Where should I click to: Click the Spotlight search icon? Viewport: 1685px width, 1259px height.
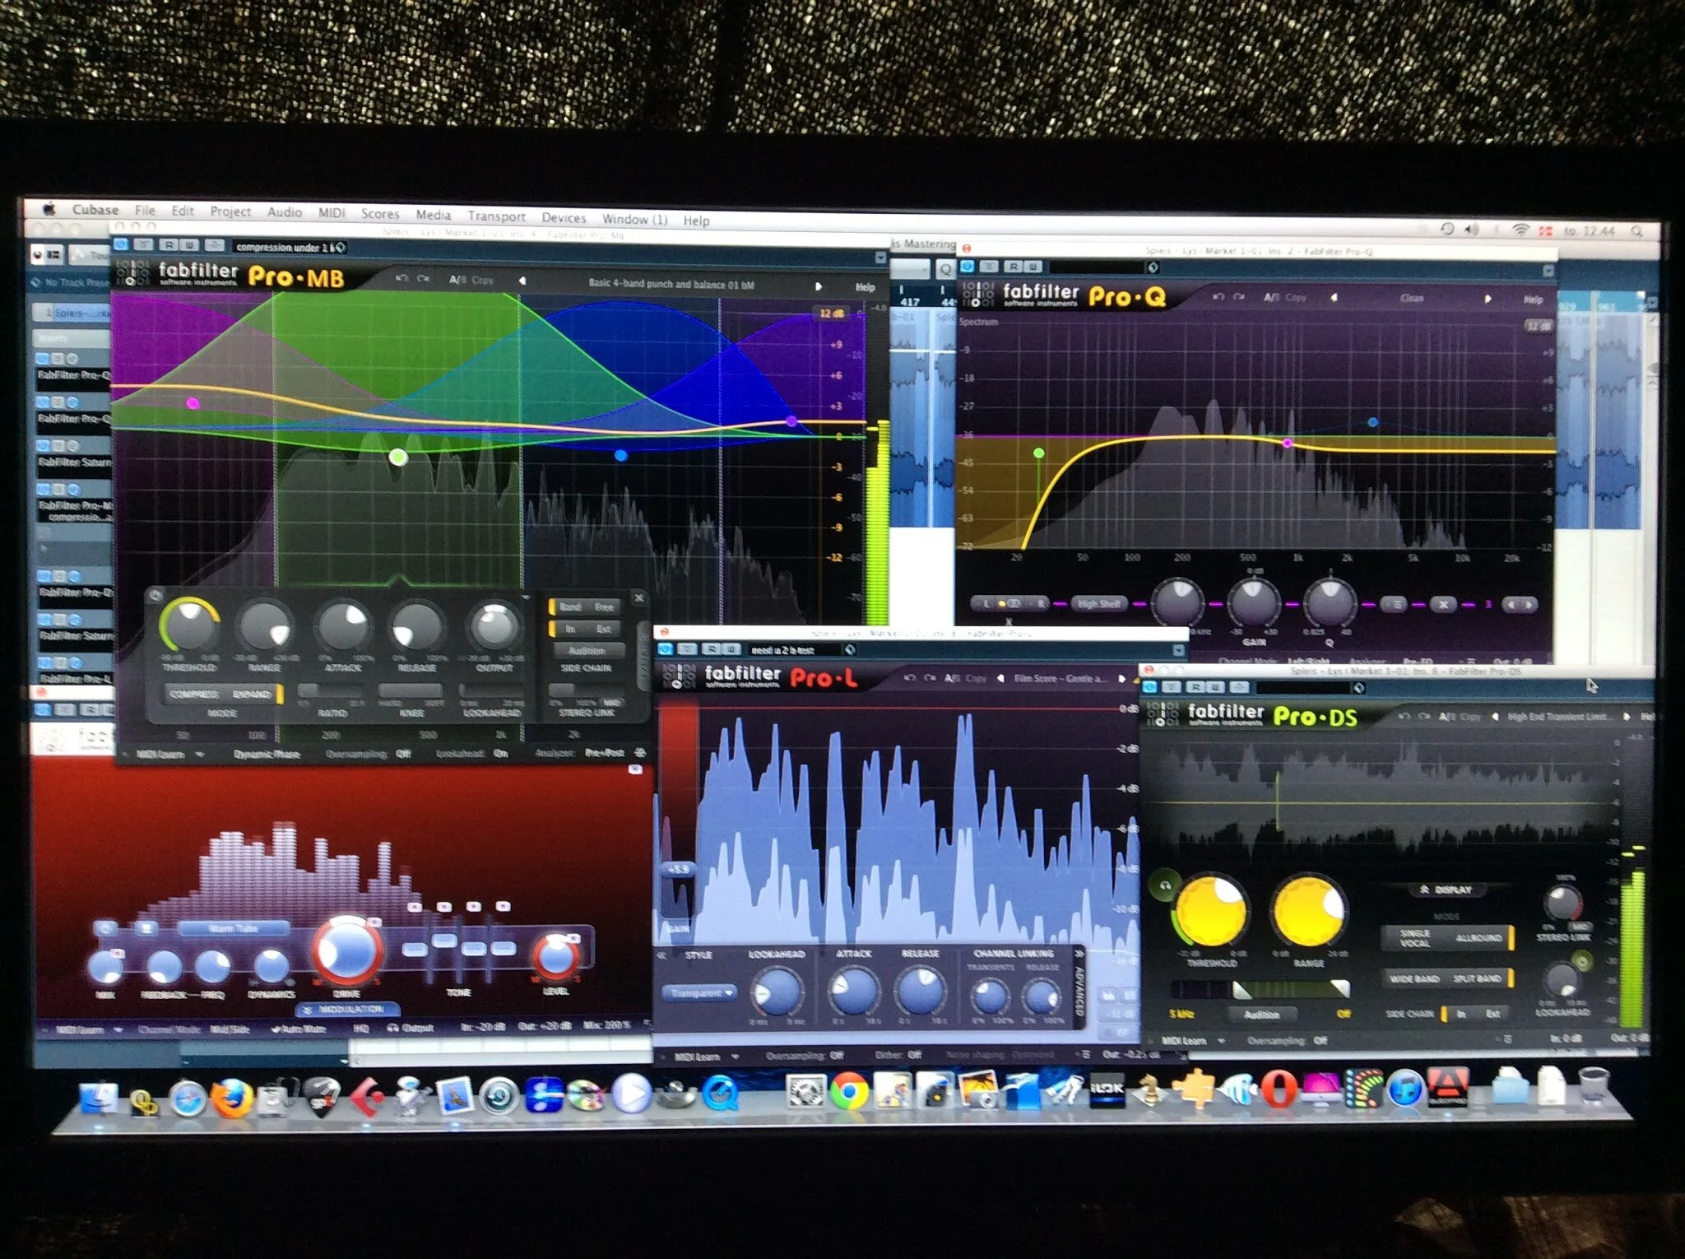[1636, 232]
